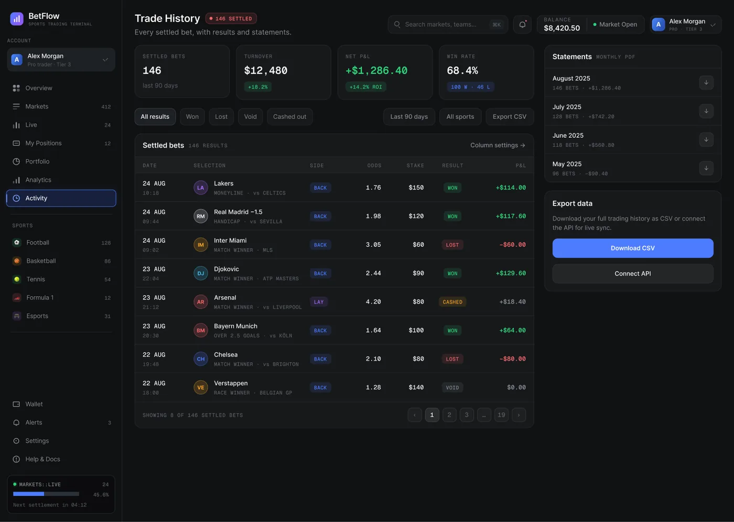Filter bets by Cashed out
The height and width of the screenshot is (522, 734).
pos(290,117)
